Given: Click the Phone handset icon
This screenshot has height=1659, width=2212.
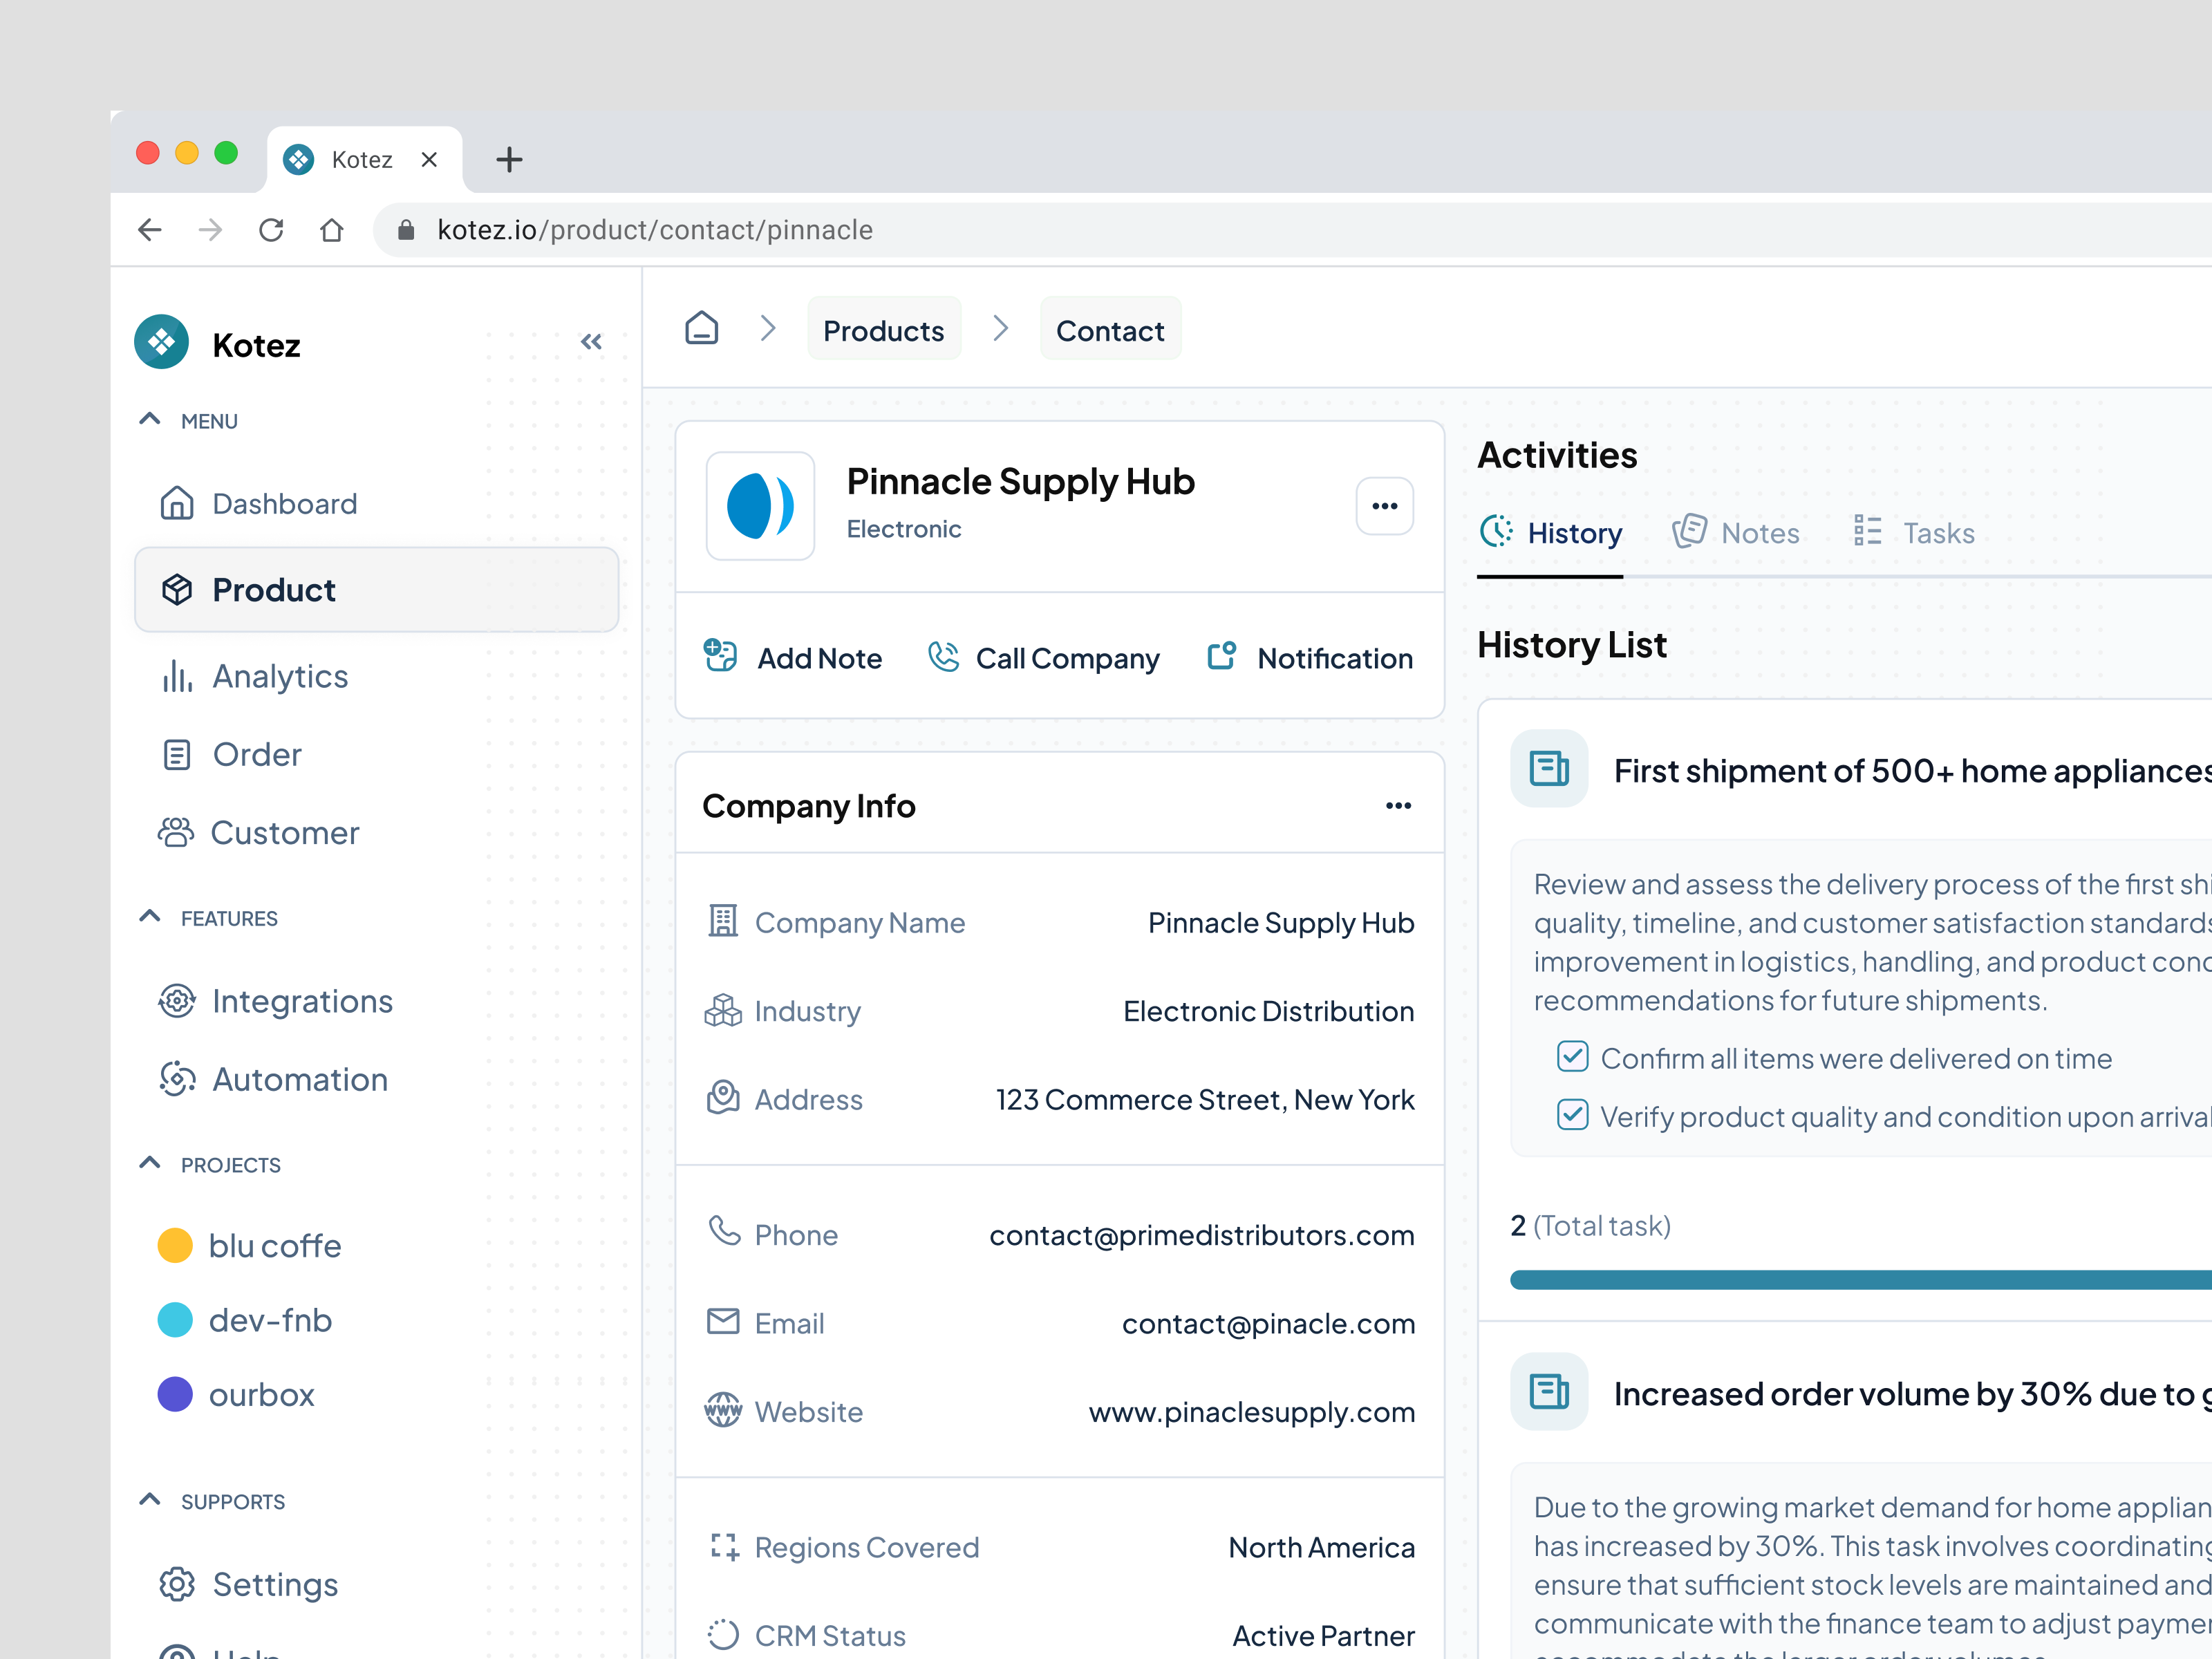Looking at the screenshot, I should [x=724, y=1232].
